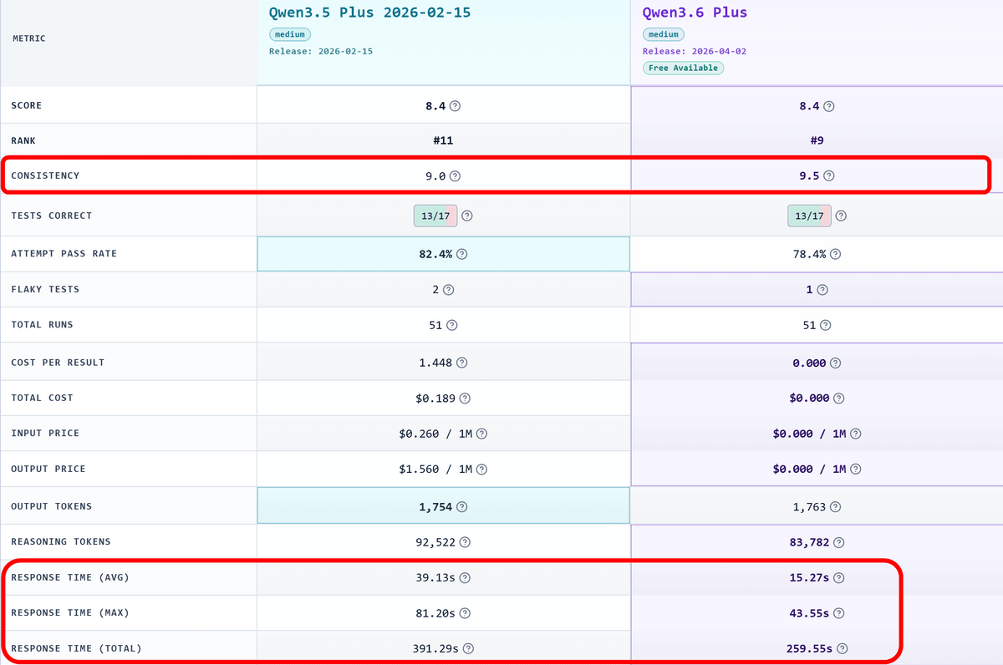Click help icon beside Qwen3.5 flaky tests 2
Image resolution: width=1003 pixels, height=665 pixels.
(449, 290)
